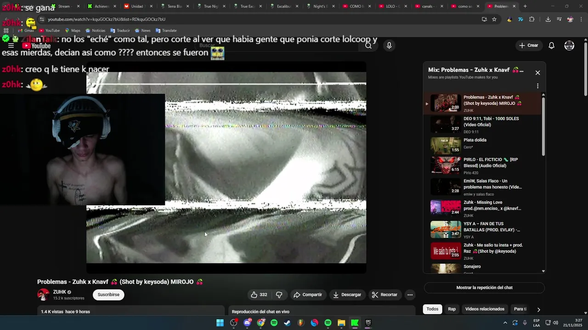Subscribe with the Suscribirse button
Screen dimensions: 588x330
(x=108, y=295)
